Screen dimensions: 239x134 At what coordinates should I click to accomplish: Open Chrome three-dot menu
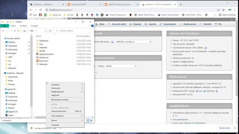pyautogui.click(x=235, y=10)
